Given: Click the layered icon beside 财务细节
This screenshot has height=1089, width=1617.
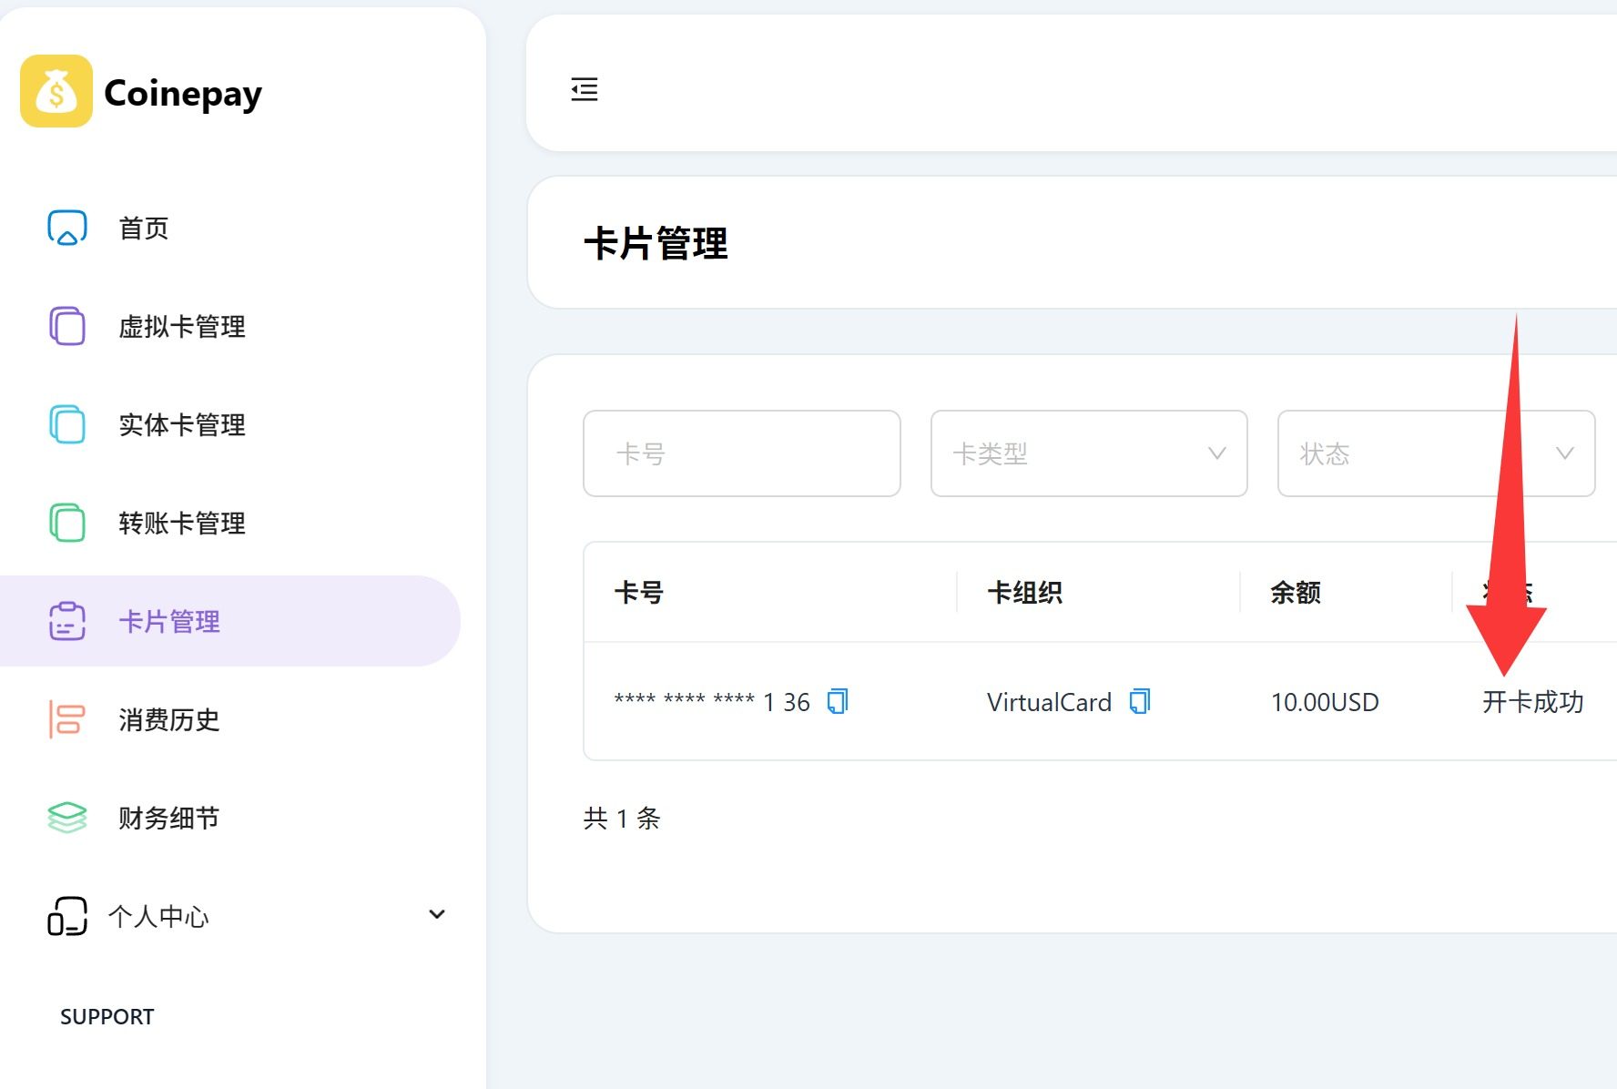Looking at the screenshot, I should (x=67, y=818).
